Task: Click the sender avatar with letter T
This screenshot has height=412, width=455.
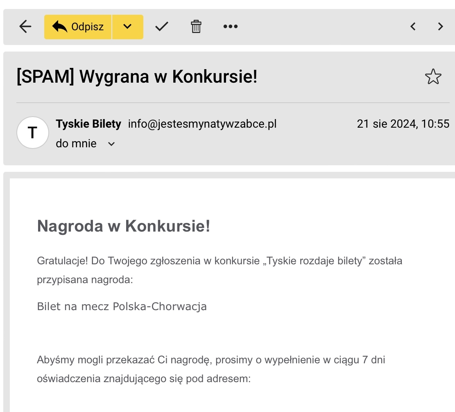Action: click(32, 133)
